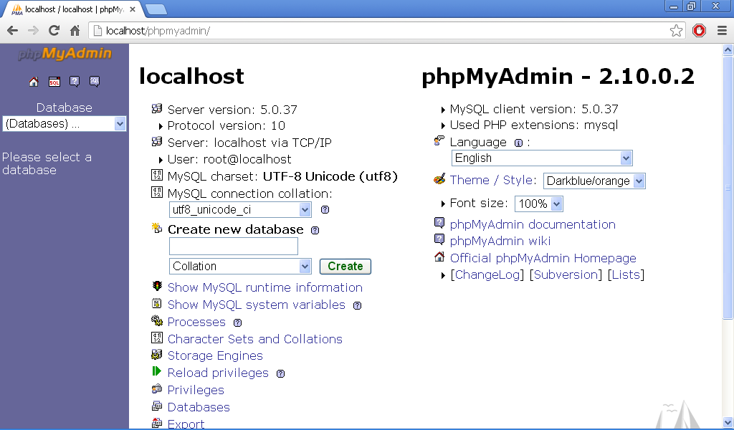Click house icon beside Official phpMyAdmin Homepage
The image size is (734, 430).
tap(439, 257)
